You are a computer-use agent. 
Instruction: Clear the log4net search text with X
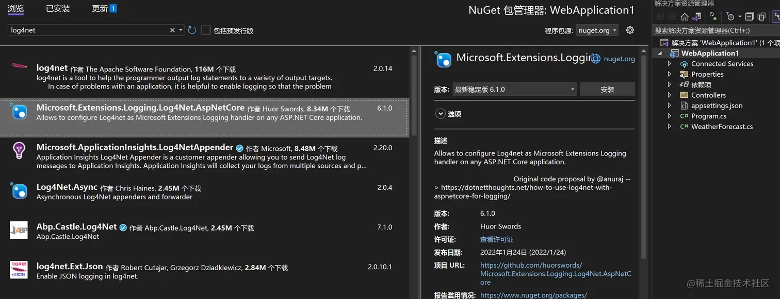pos(172,30)
